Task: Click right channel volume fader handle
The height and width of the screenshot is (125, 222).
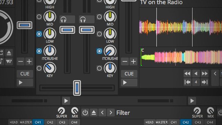Action: click(87, 30)
